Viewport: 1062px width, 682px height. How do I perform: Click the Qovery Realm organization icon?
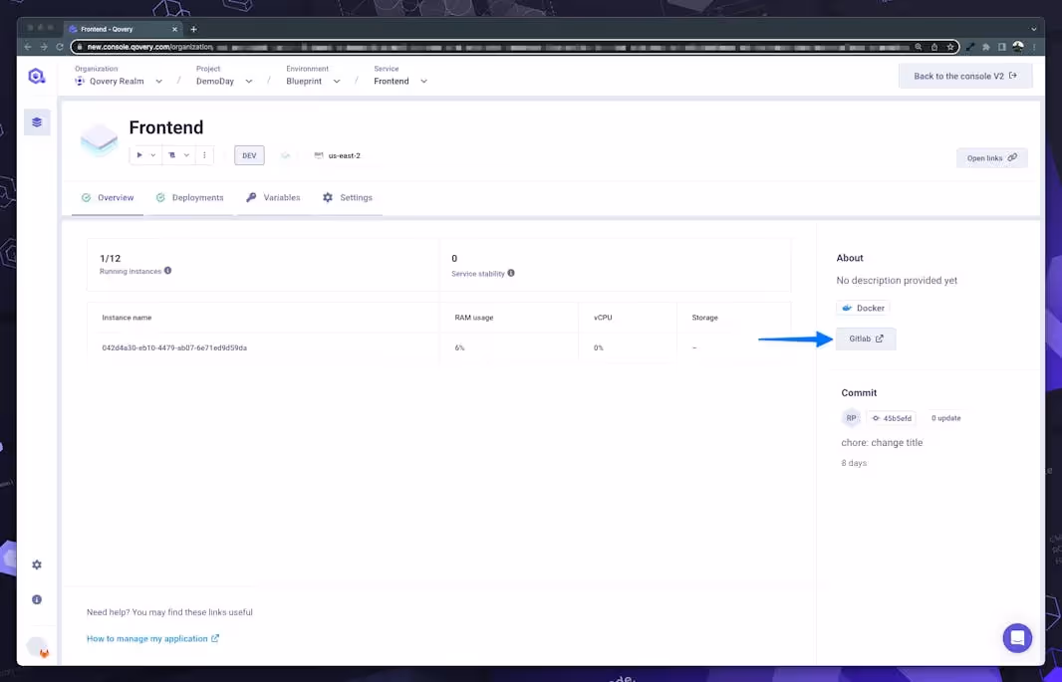[80, 82]
